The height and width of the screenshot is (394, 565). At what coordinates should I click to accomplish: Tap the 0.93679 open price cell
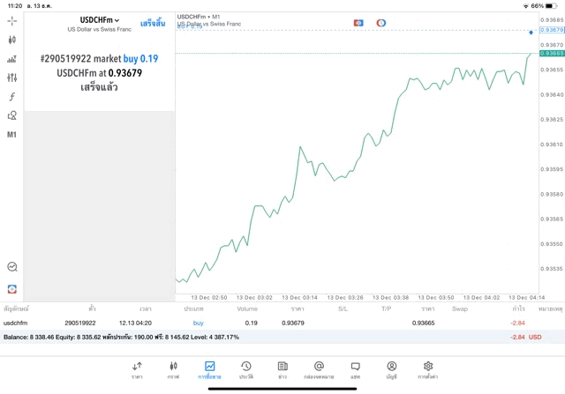tap(293, 323)
